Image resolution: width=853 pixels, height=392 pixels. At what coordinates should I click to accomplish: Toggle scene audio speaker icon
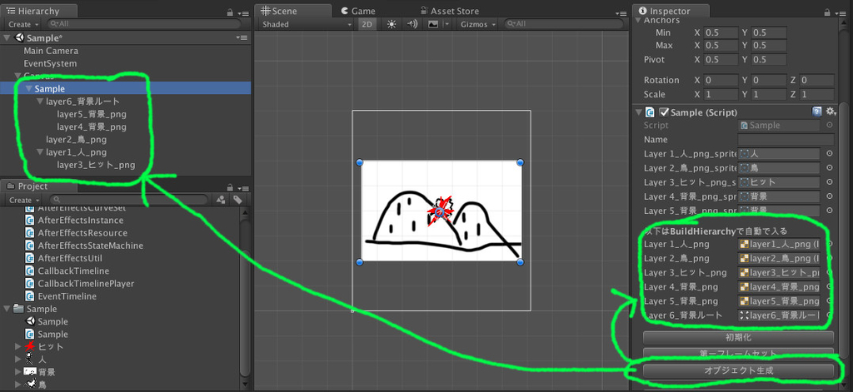[412, 24]
